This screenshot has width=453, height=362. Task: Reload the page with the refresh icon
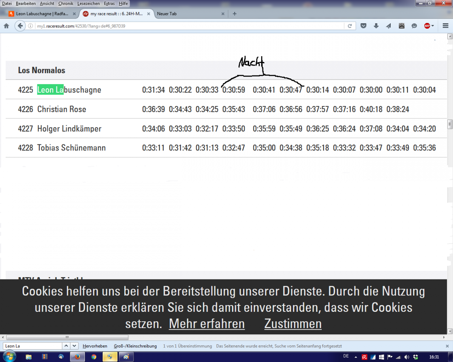[x=350, y=26]
